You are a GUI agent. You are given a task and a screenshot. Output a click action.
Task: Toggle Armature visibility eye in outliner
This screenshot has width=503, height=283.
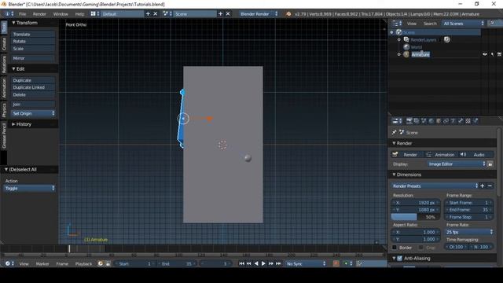pyautogui.click(x=485, y=54)
